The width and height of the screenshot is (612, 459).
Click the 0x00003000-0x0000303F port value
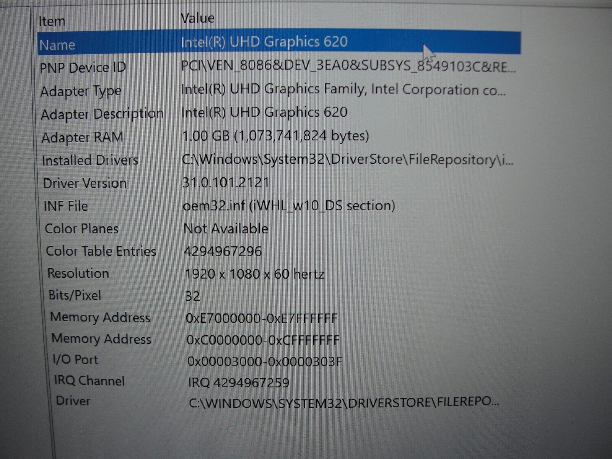[x=265, y=361]
